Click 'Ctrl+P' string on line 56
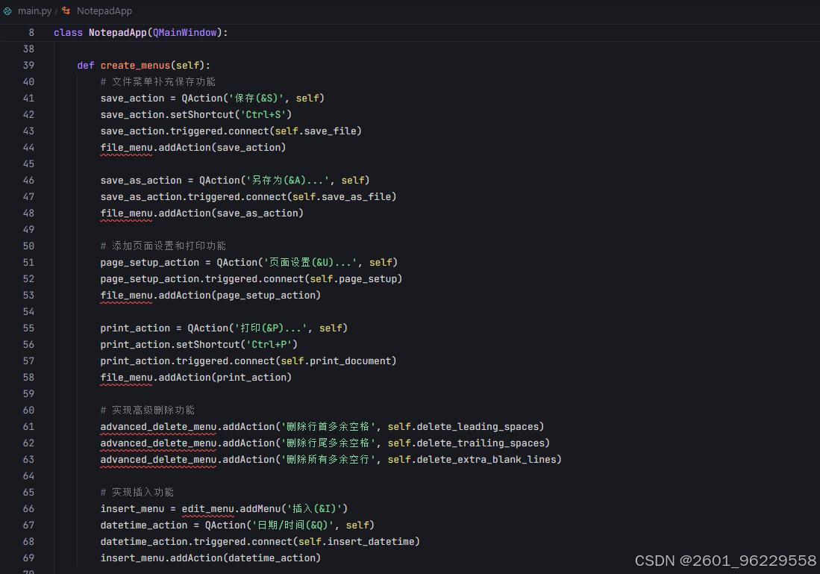 point(269,345)
